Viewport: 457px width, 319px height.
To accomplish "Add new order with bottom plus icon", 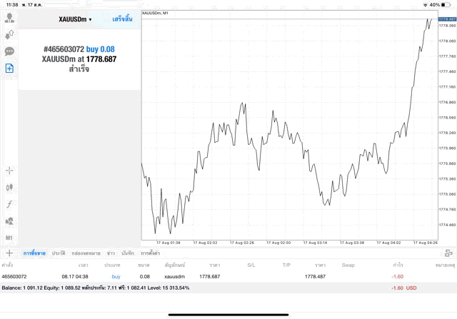I will coord(9,253).
